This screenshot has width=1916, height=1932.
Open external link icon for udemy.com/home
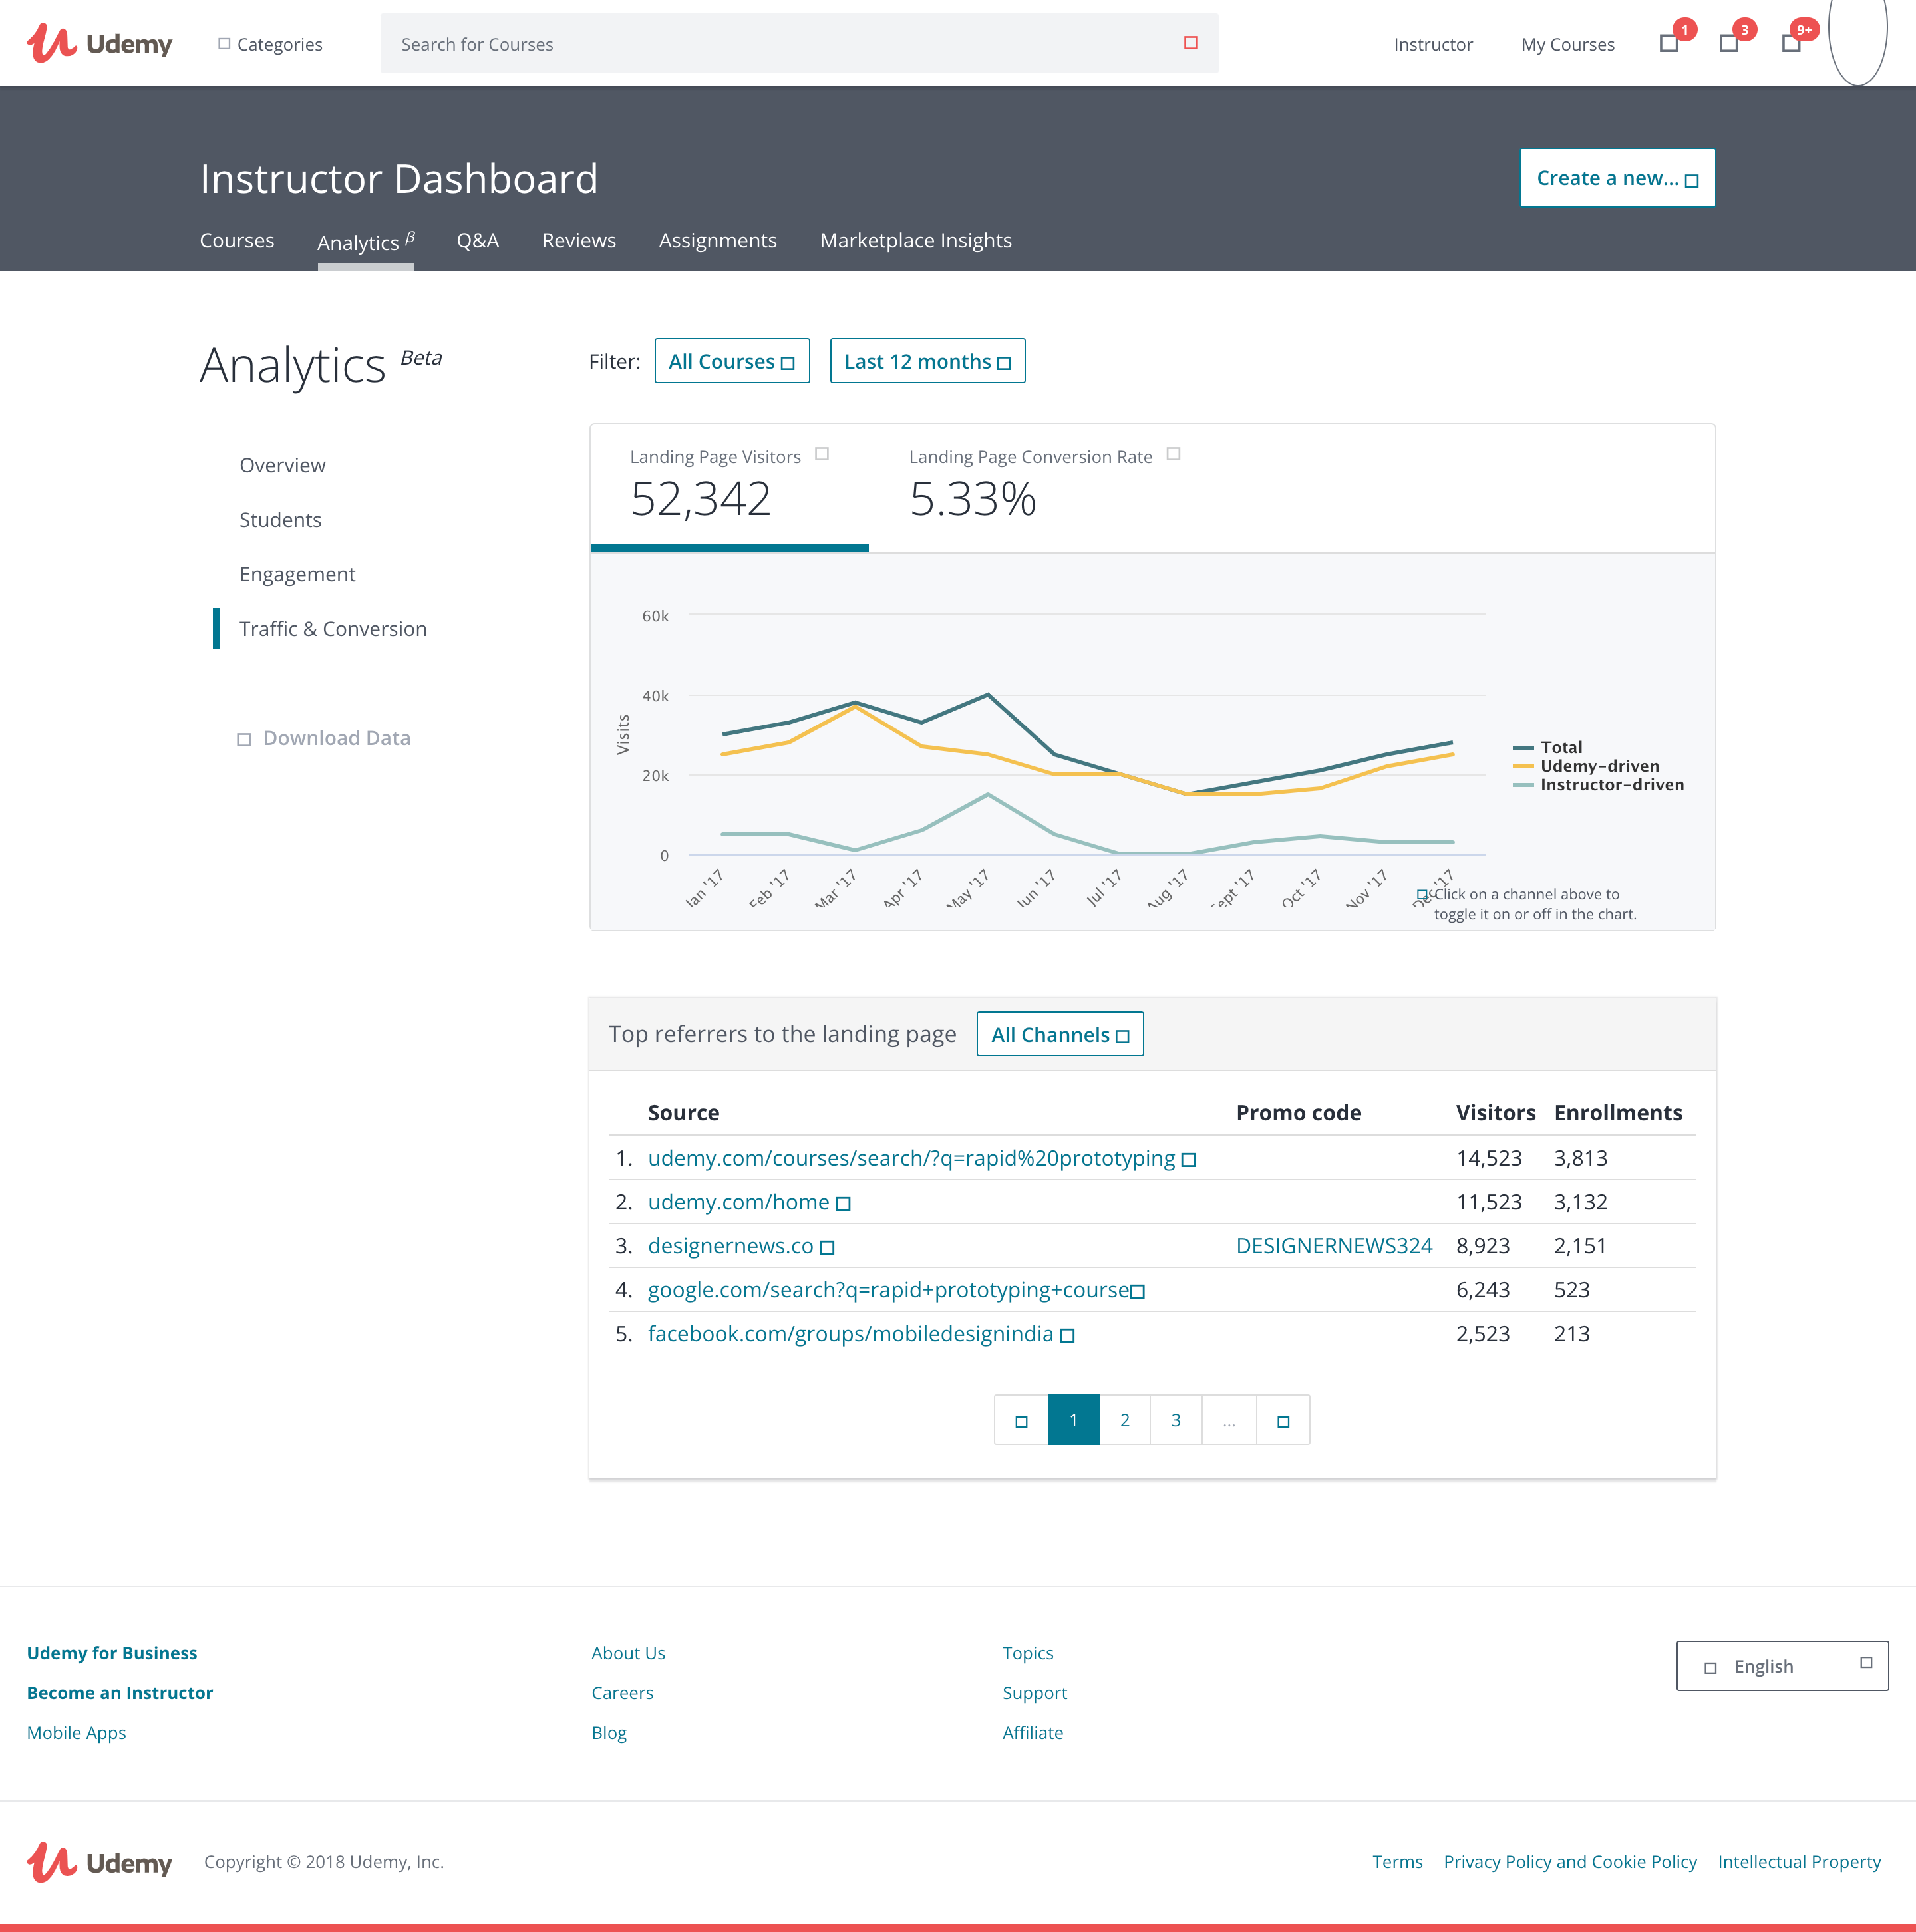pos(843,1204)
